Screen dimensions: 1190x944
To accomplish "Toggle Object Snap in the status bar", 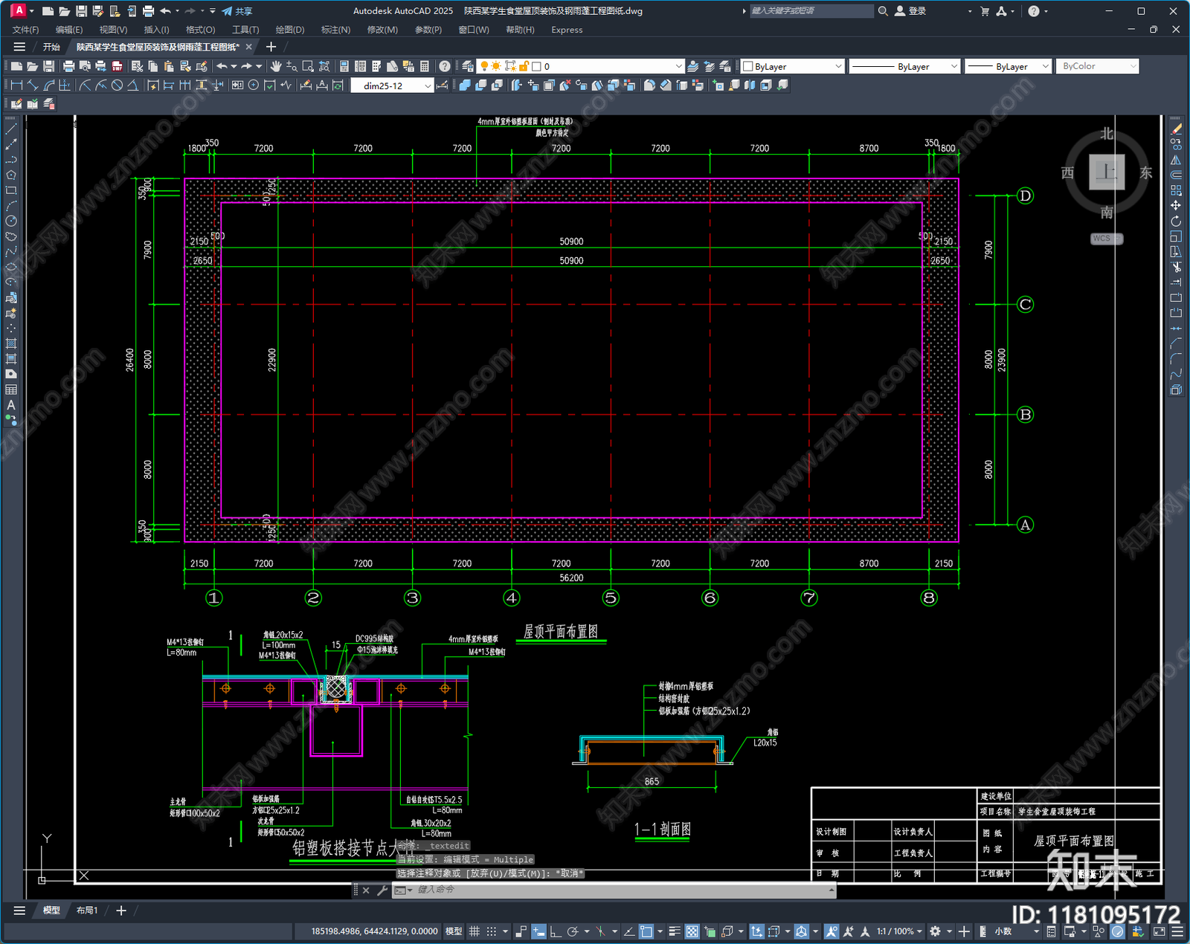I will click(646, 931).
